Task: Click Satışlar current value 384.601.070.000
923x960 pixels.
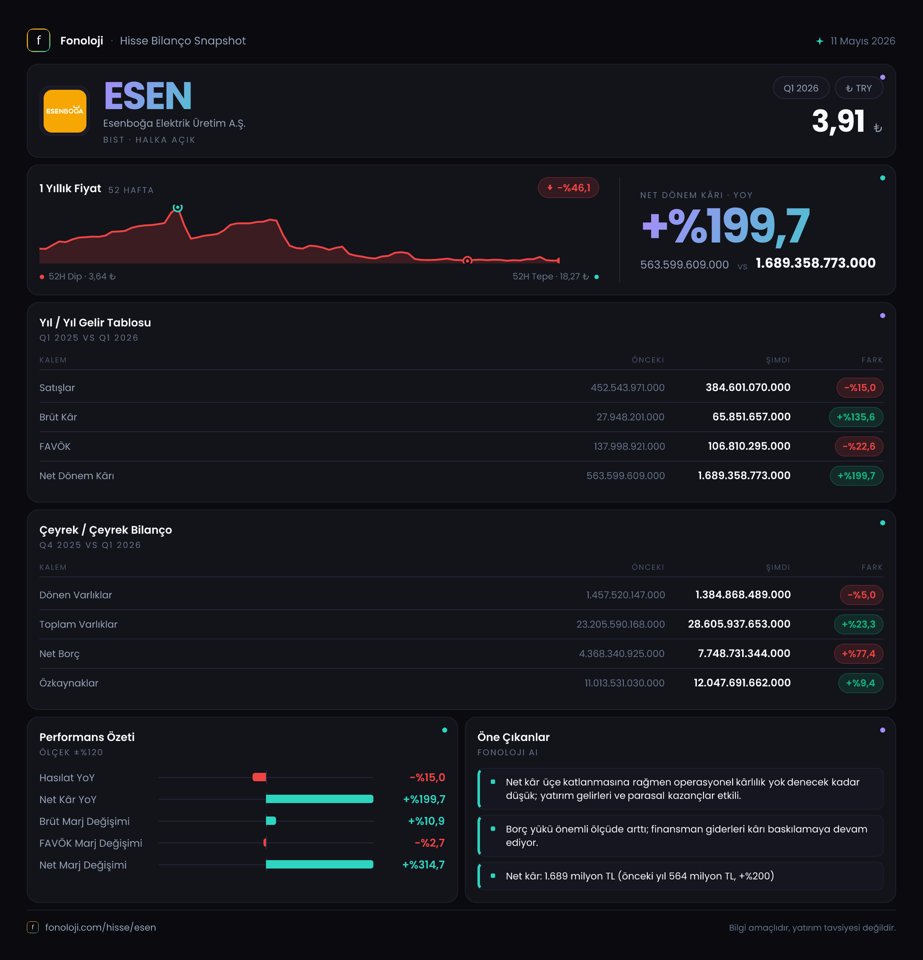Action: click(748, 387)
